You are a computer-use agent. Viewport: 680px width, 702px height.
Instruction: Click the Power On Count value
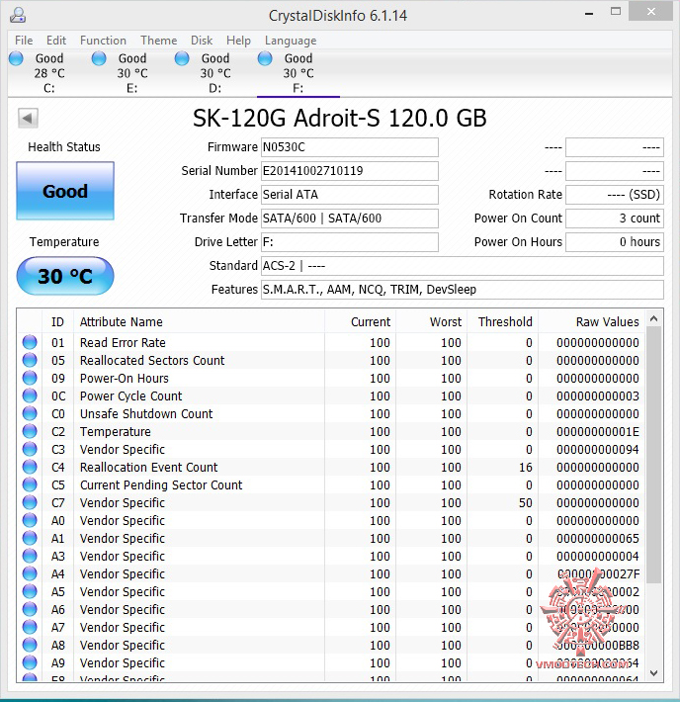click(x=615, y=219)
